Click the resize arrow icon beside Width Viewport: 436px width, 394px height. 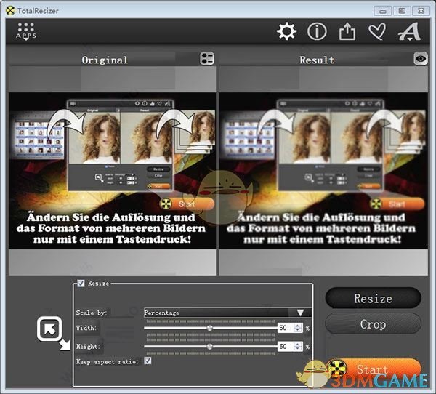(54, 333)
